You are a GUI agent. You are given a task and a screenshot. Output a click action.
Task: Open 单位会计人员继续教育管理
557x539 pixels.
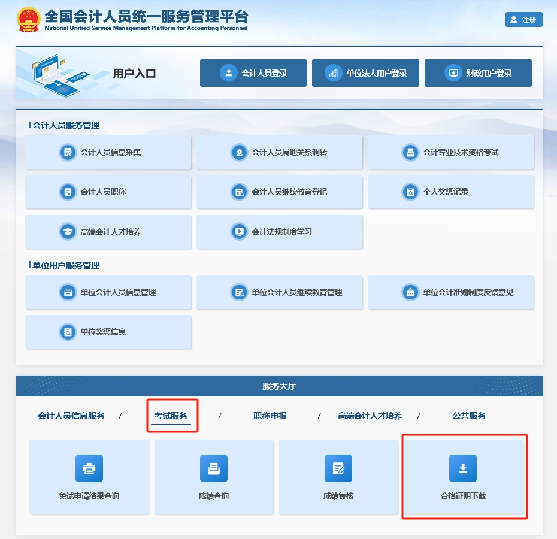(280, 292)
